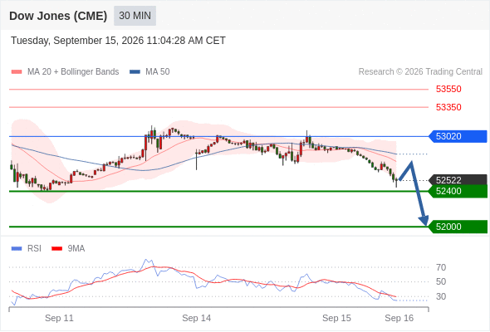Screen dimensions: 490x332
Task: Click the RSI 50 axis value
Action: tap(441, 281)
